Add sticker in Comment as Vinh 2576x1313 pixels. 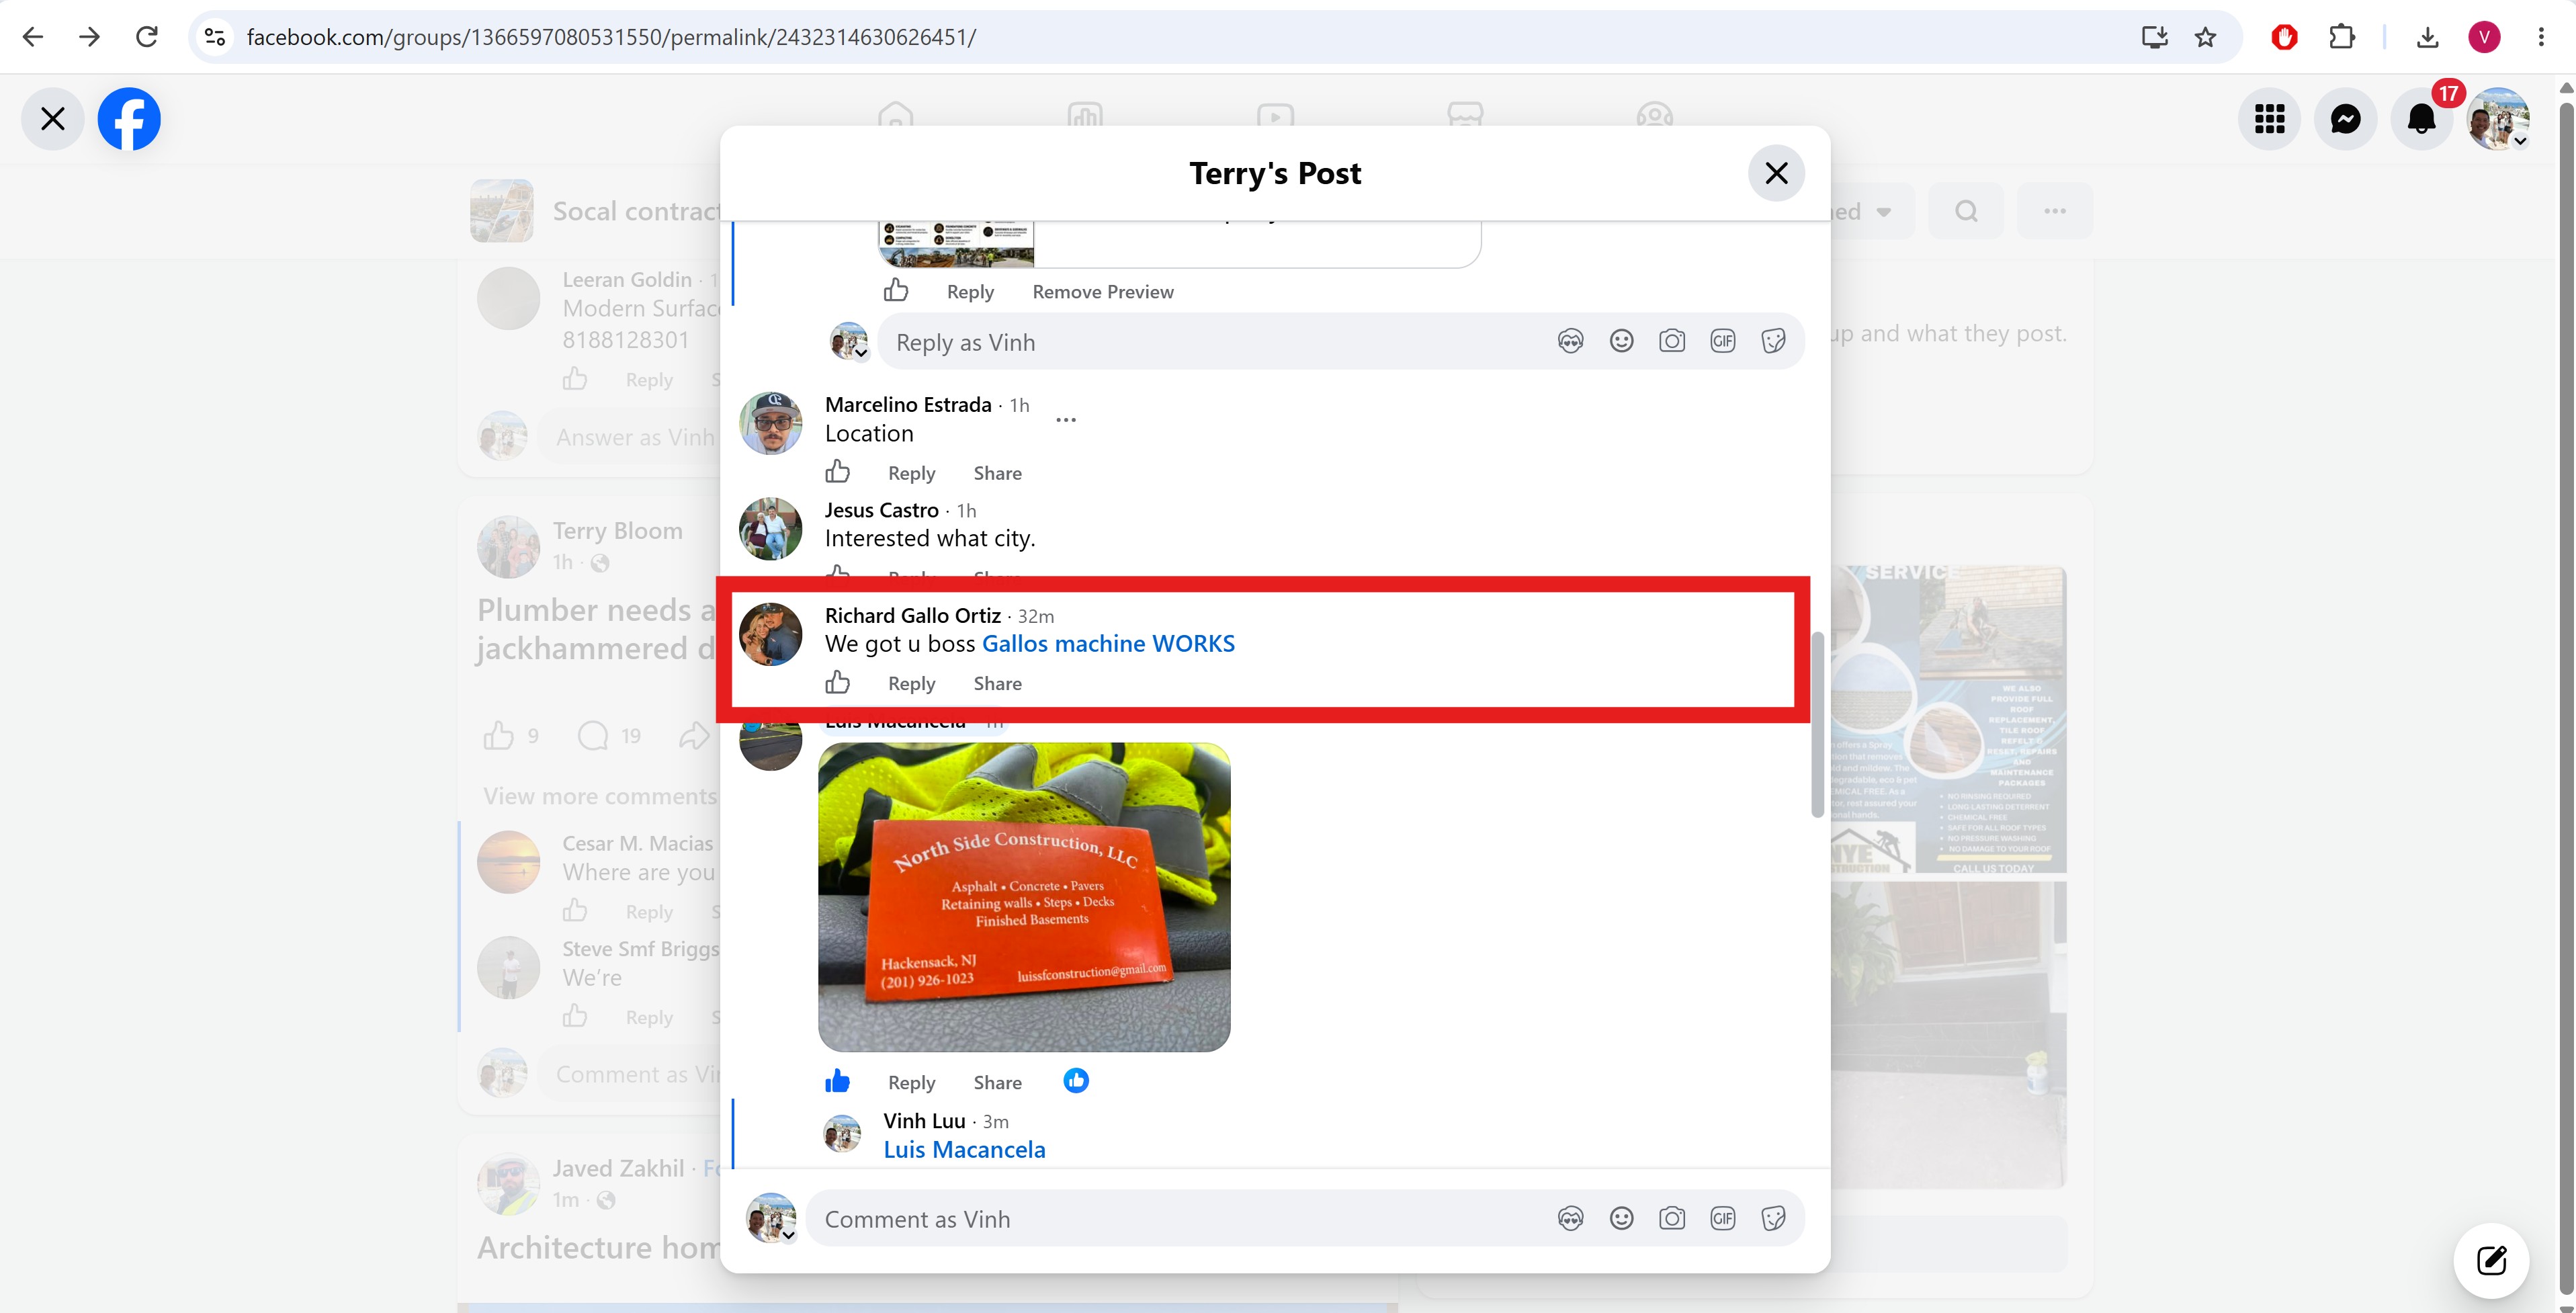(1773, 1218)
